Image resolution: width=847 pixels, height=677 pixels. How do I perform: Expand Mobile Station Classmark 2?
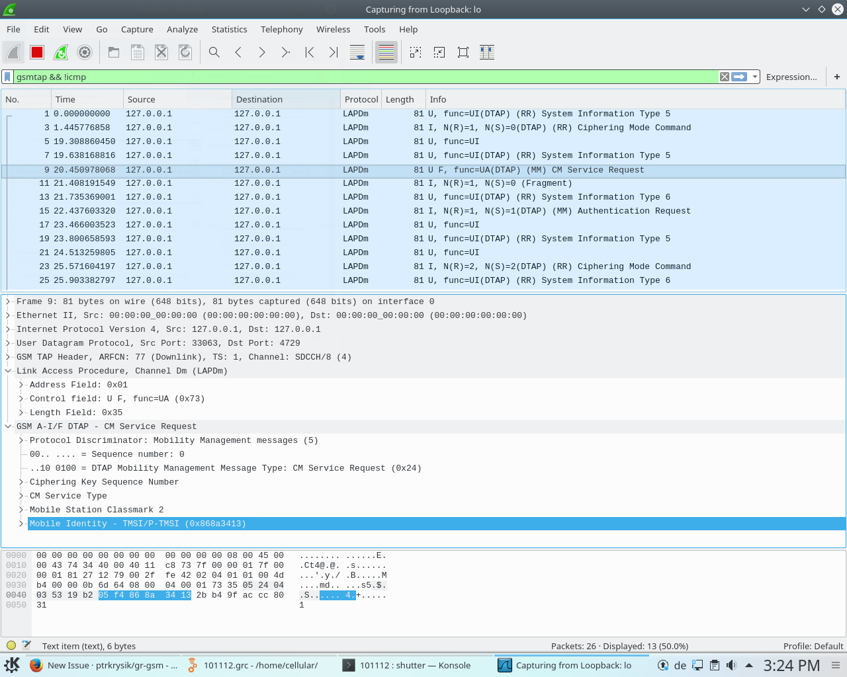[21, 510]
